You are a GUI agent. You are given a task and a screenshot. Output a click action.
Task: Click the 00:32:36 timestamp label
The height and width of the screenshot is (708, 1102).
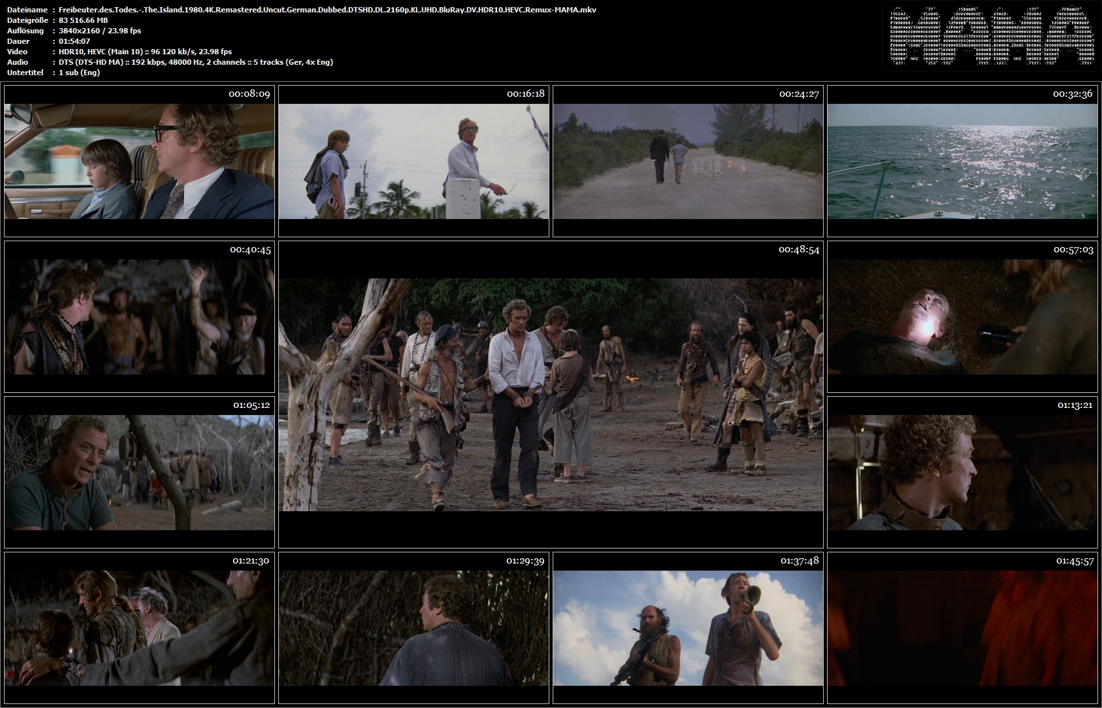1073,94
